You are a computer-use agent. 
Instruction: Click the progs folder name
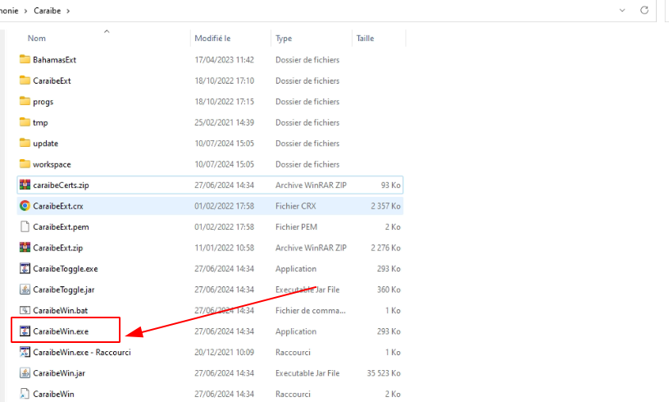(x=43, y=102)
